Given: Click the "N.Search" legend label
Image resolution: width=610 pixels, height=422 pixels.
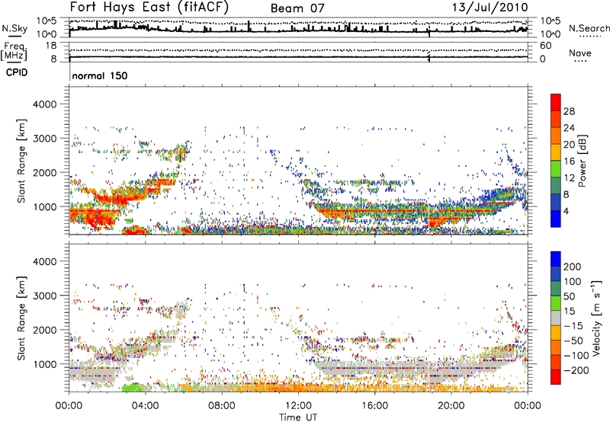Looking at the screenshot, I should pos(589,28).
